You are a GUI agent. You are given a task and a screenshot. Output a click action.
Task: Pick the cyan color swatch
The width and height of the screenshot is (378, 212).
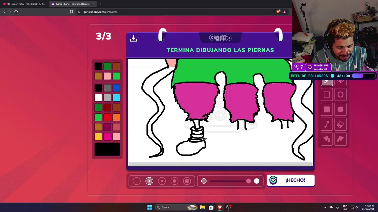(116, 98)
